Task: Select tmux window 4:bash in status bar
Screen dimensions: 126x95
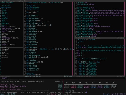Action: point(64,94)
